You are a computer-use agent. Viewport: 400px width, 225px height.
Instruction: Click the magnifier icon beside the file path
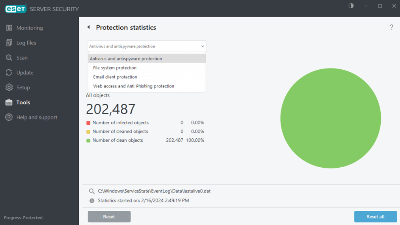91,191
